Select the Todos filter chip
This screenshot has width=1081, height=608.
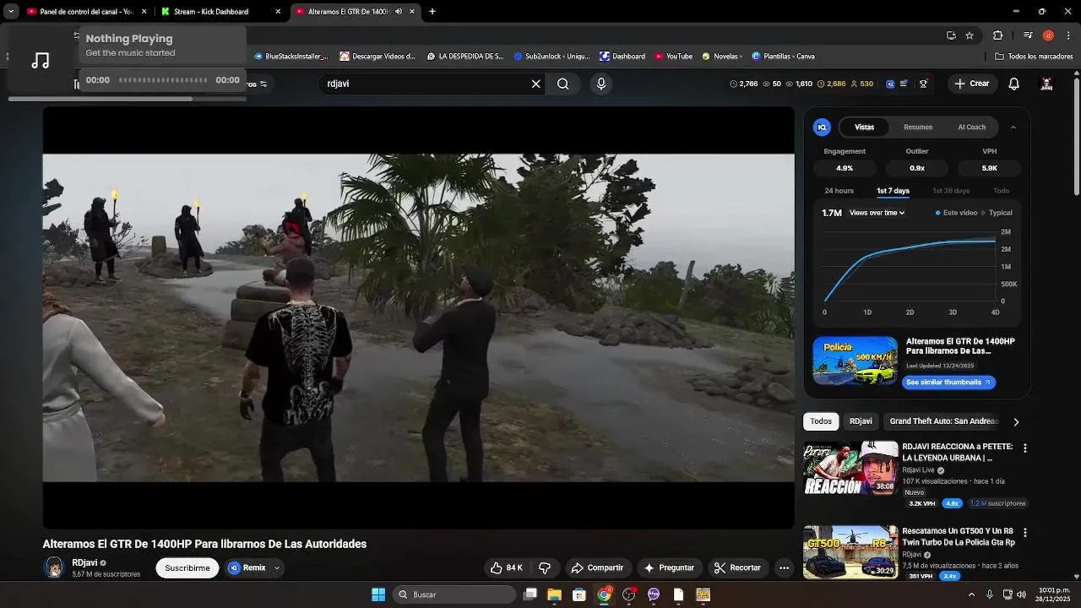[821, 421]
